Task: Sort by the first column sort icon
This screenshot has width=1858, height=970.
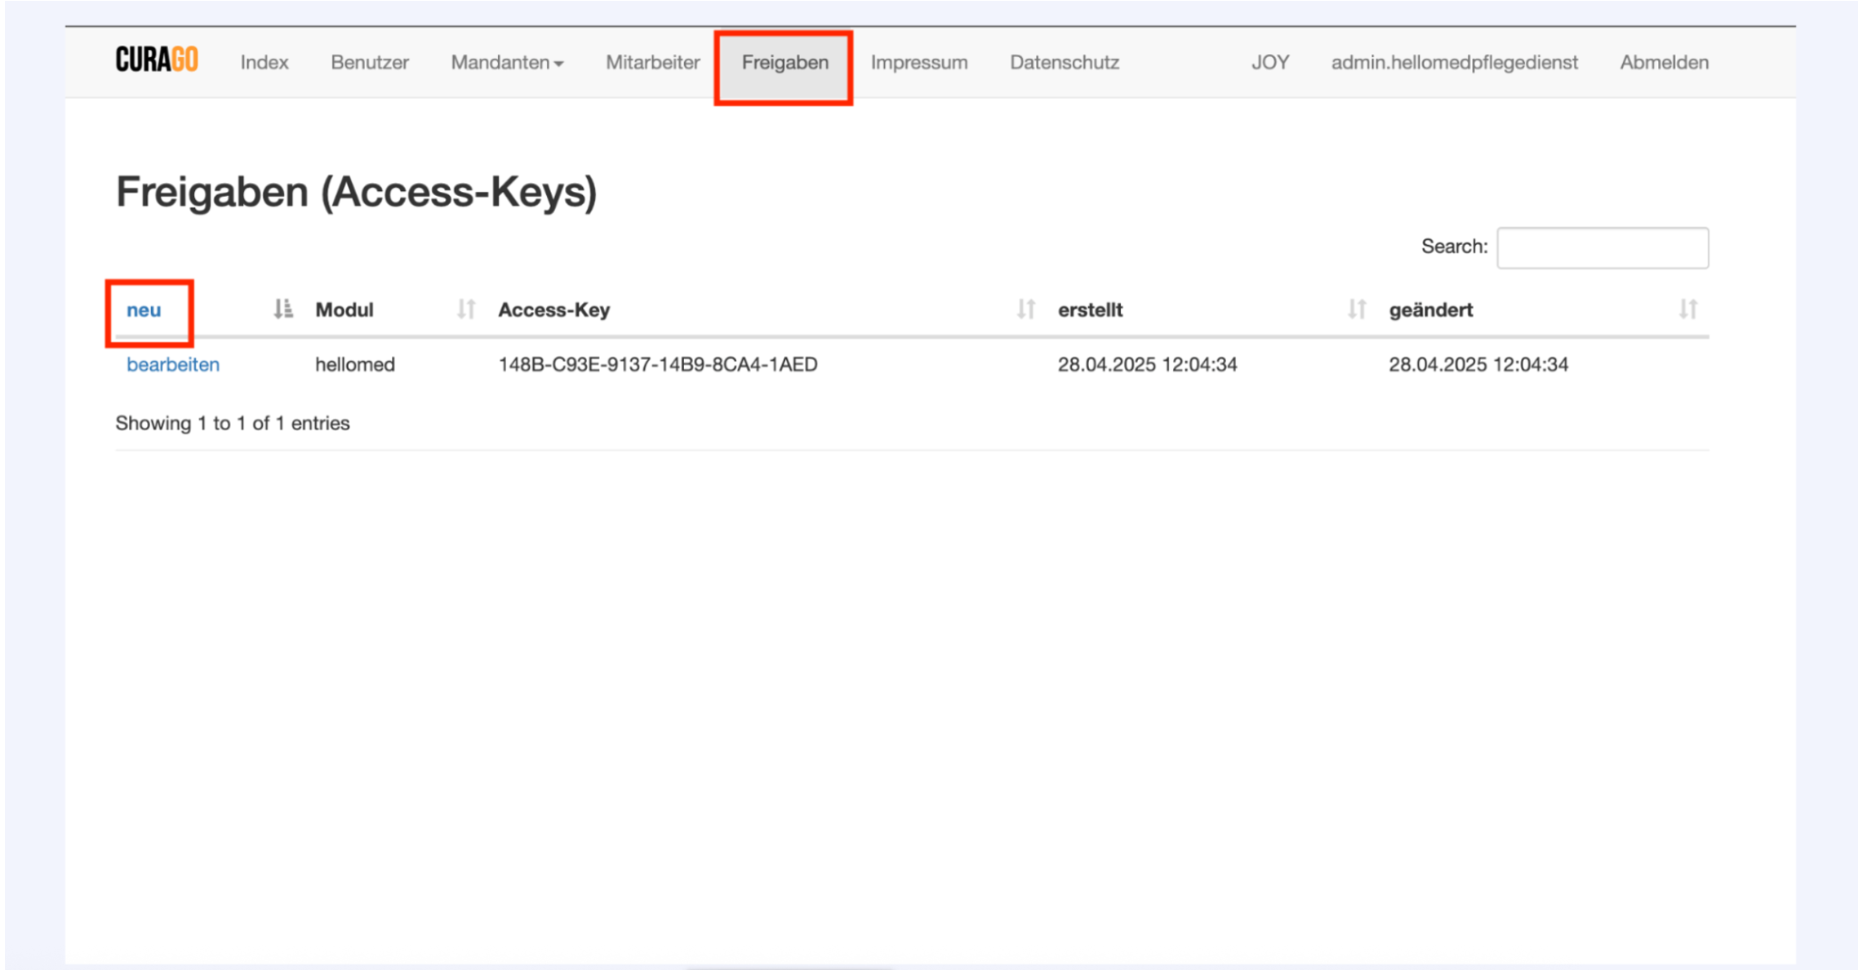Action: coord(282,309)
